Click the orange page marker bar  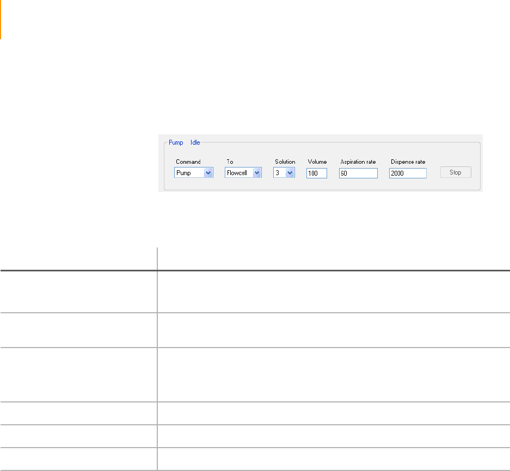point(1,20)
